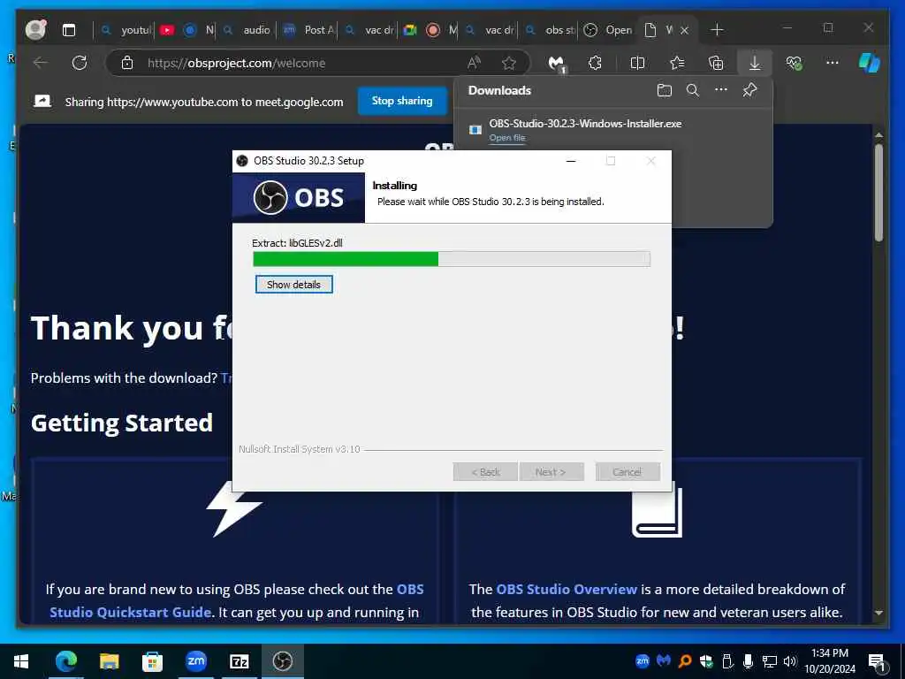Close the current Edge tab
905x679 pixels.
pos(685,30)
